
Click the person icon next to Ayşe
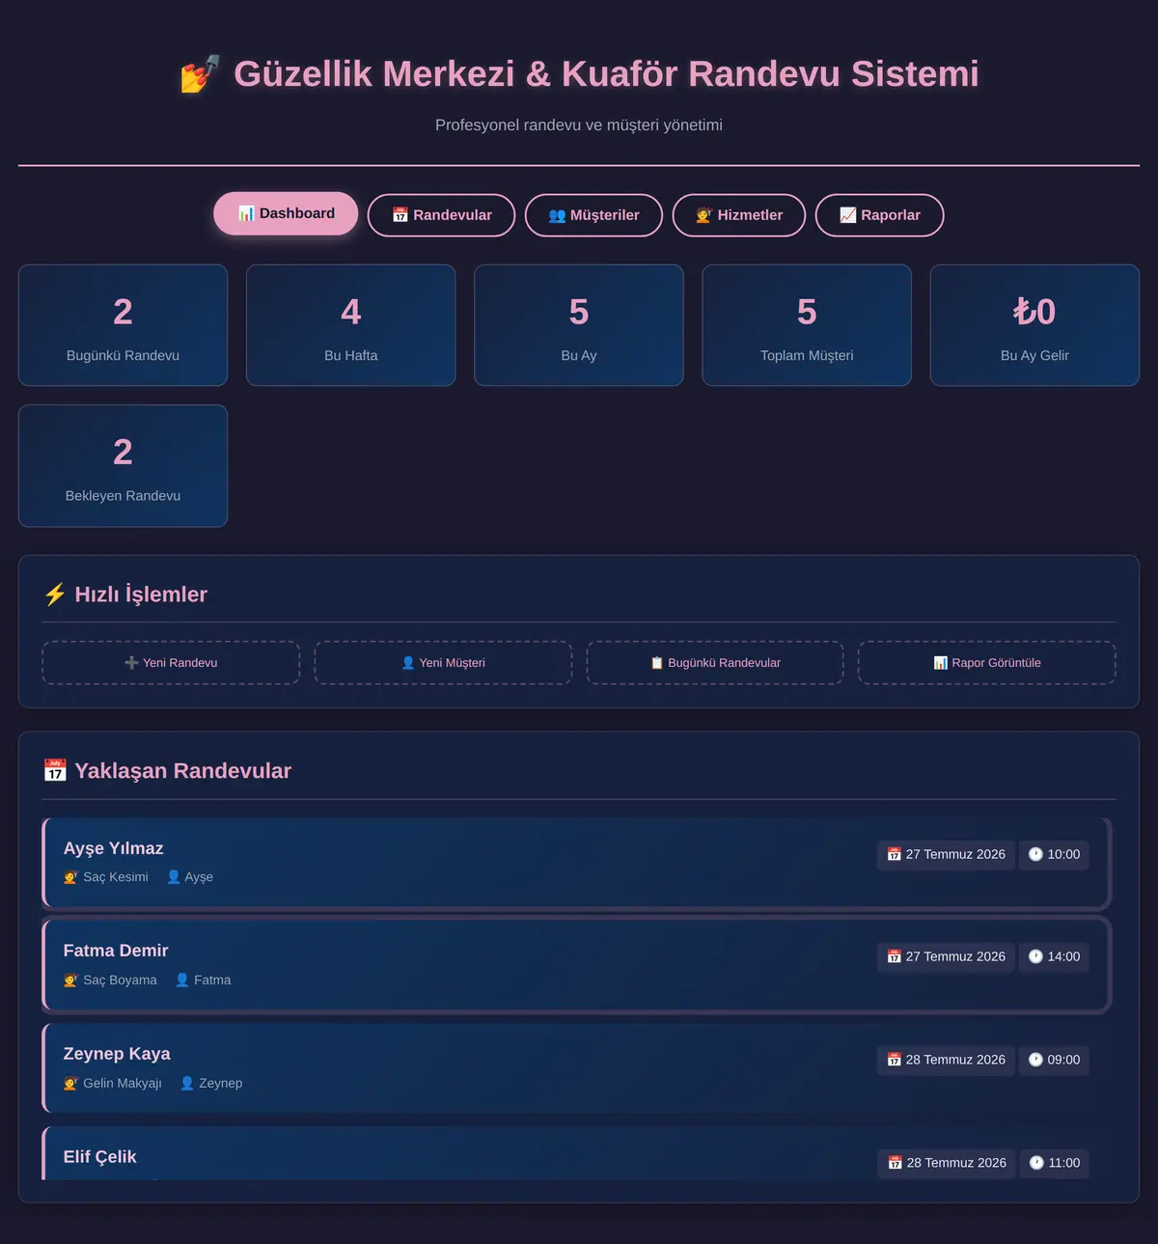click(174, 877)
